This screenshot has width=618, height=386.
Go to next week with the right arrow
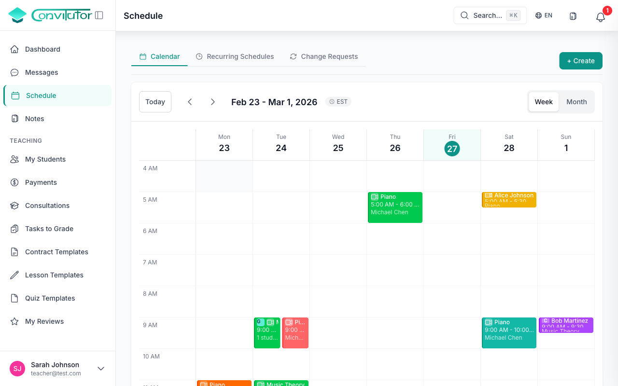[212, 102]
